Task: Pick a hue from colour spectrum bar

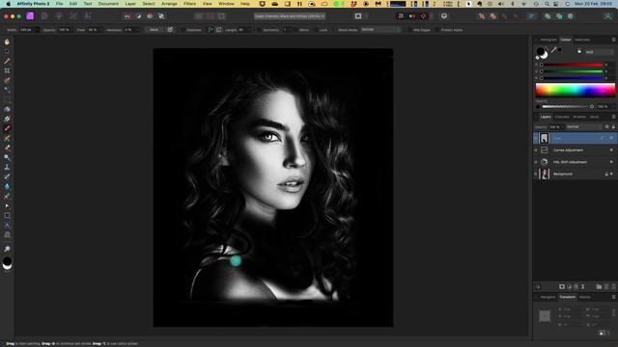Action: pos(576,90)
